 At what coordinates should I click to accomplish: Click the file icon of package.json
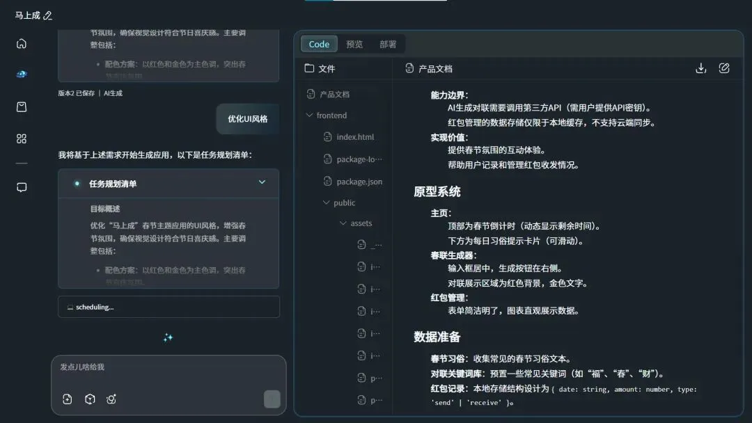click(x=327, y=182)
